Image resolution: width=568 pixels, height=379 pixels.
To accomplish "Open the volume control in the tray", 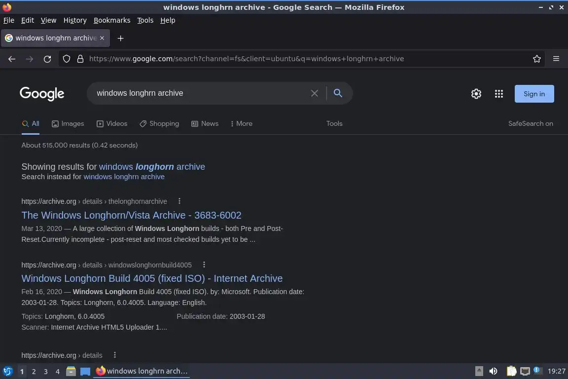I will point(493,371).
